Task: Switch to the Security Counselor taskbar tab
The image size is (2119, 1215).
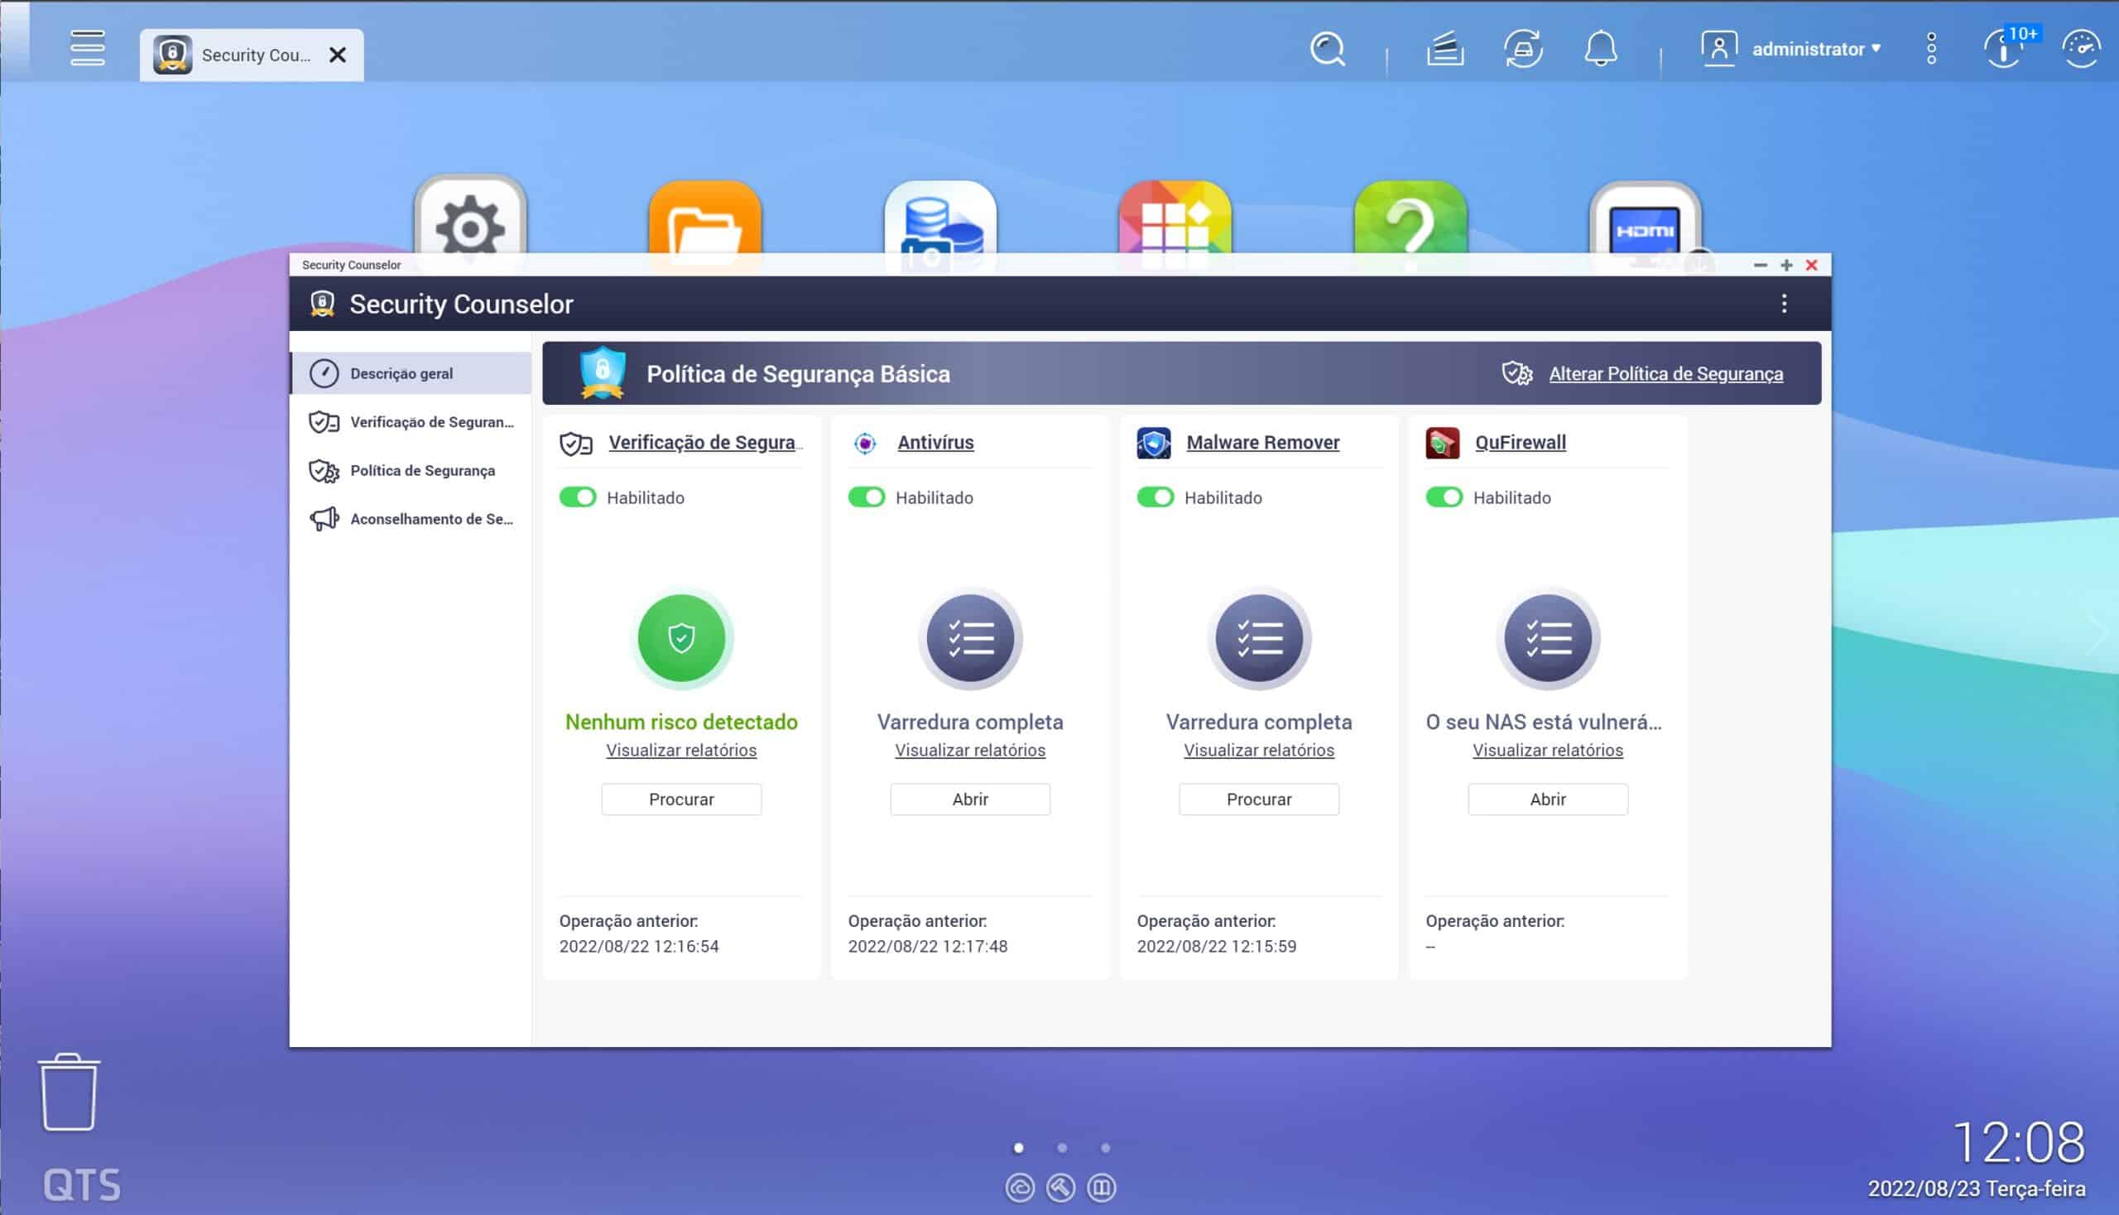Action: coord(242,55)
